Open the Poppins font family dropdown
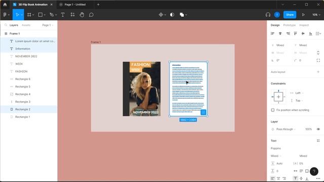Screen dimensions: 324x182 [x=275, y=148]
